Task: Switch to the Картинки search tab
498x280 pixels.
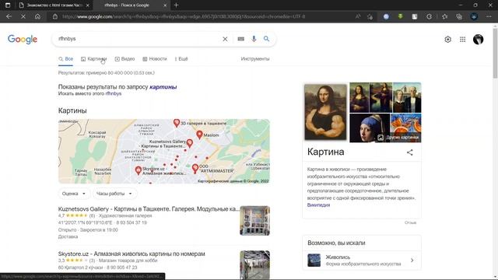Action: click(x=93, y=59)
